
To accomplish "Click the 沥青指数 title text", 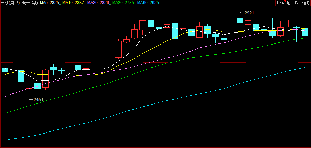I will (29, 3).
